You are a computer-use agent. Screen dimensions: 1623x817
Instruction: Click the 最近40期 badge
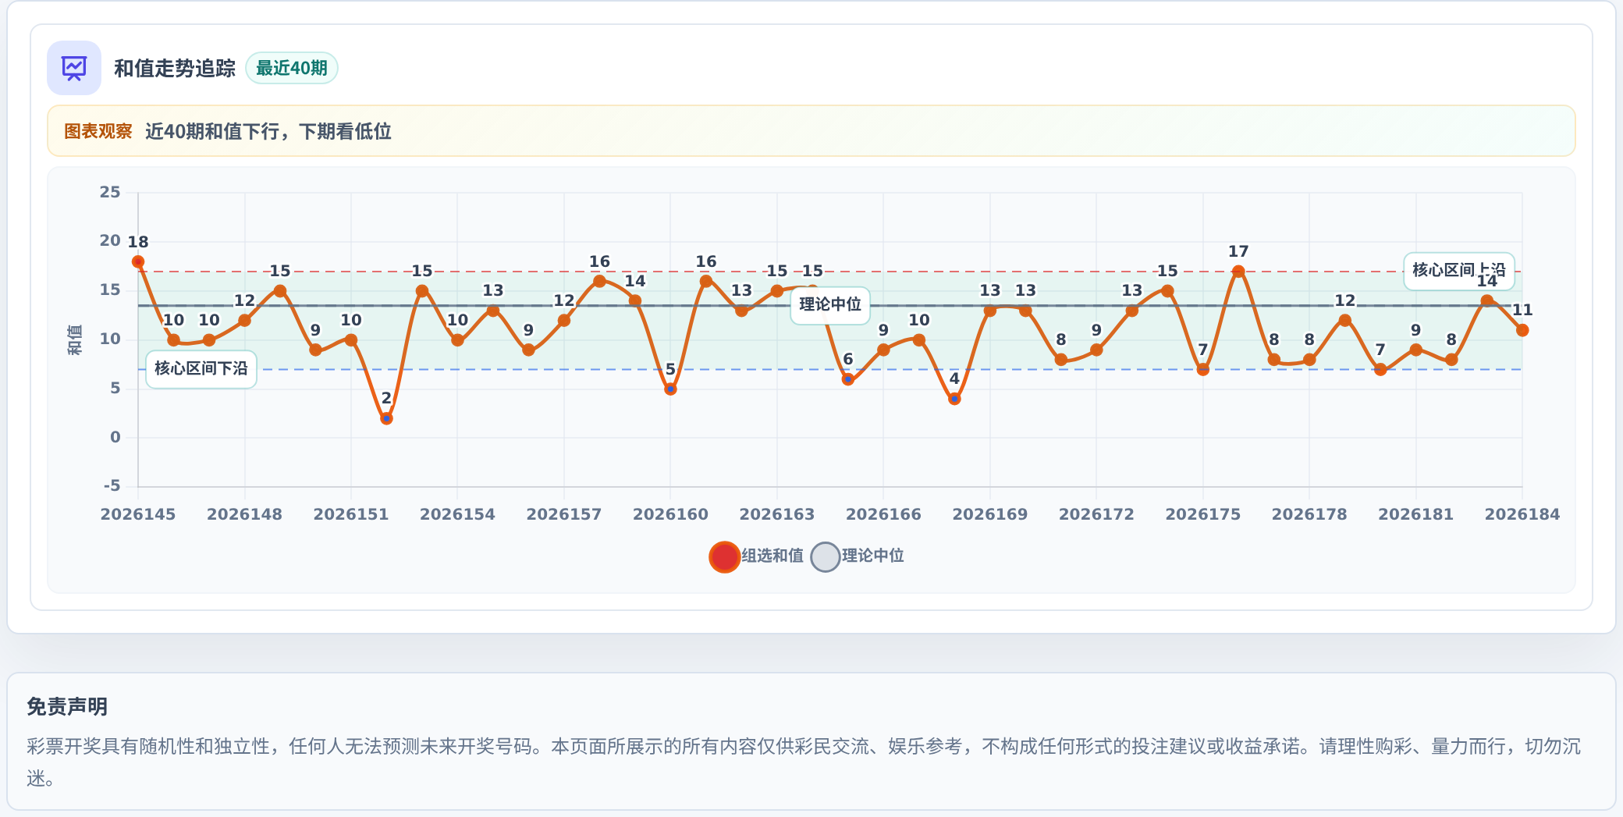tap(292, 68)
